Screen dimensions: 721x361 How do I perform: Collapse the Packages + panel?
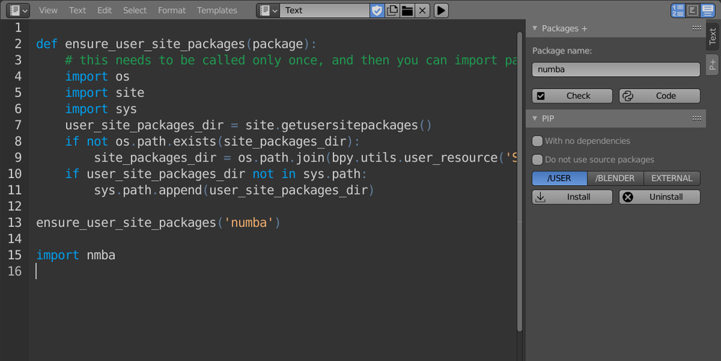[535, 28]
